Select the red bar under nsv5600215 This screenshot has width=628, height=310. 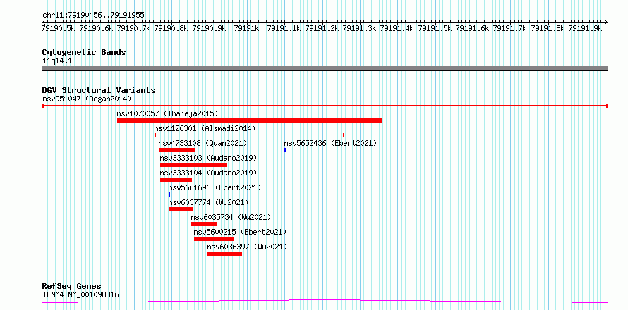[214, 239]
